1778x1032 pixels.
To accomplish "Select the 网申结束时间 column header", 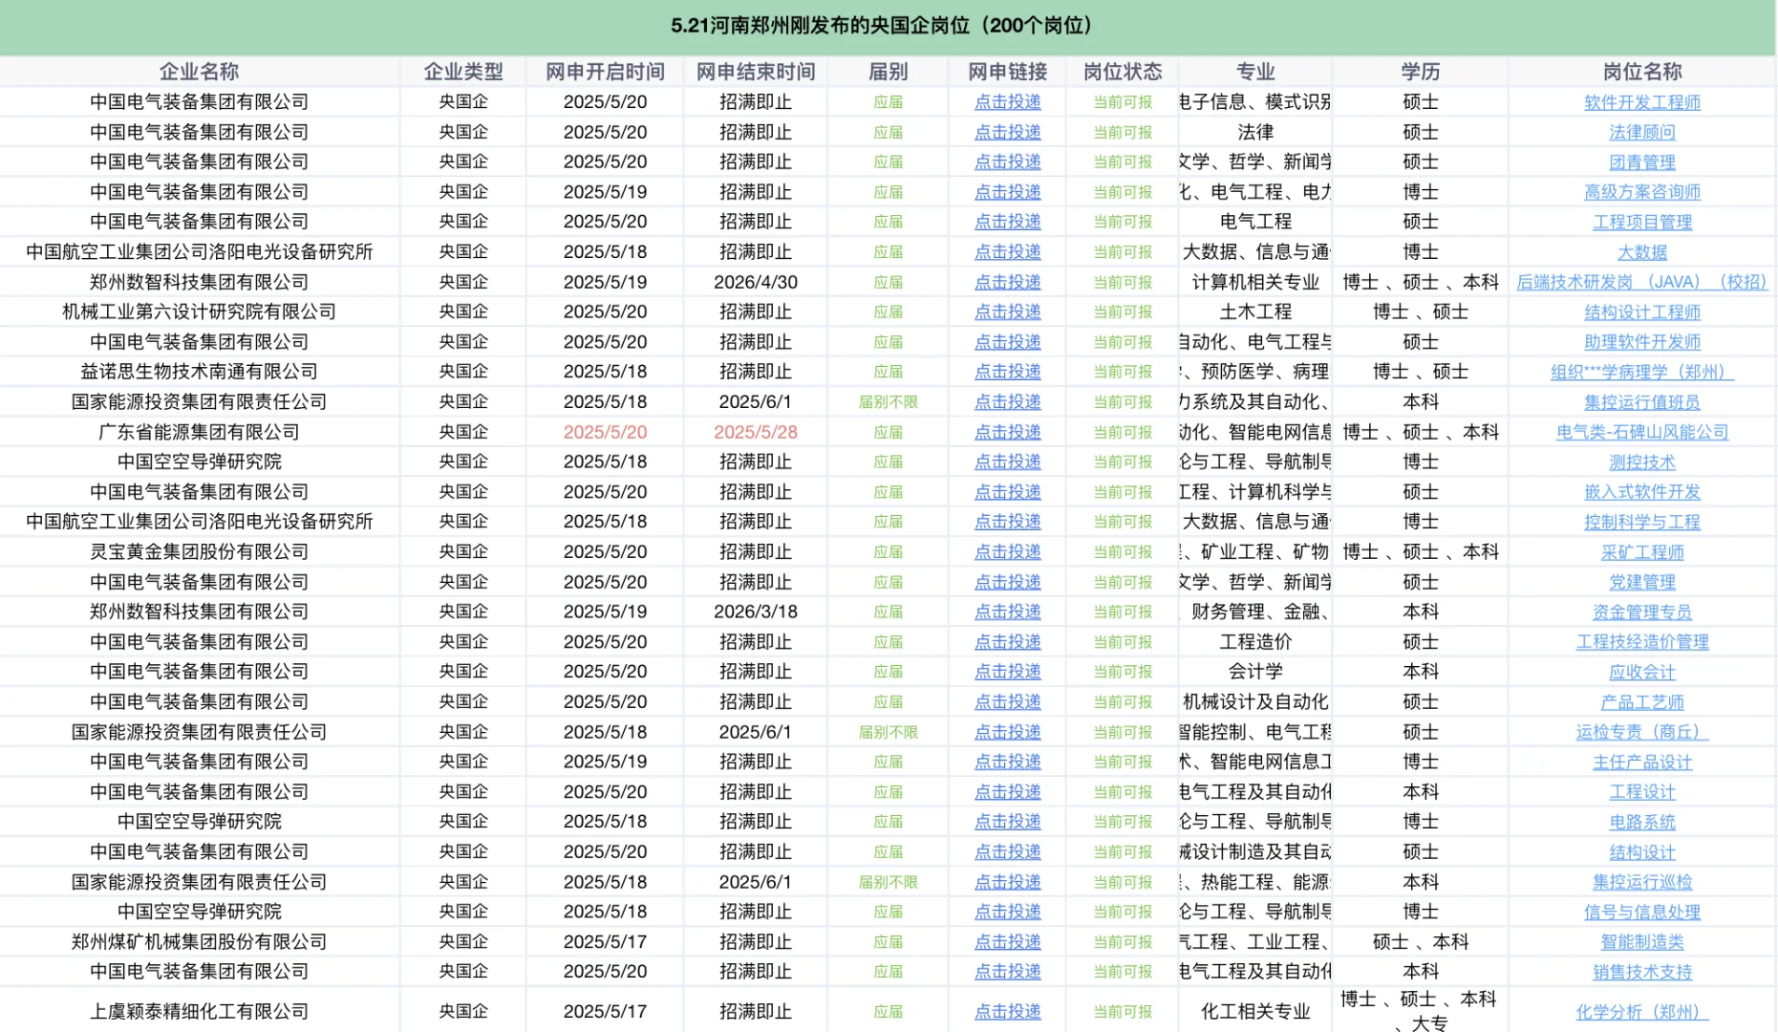I will 756,72.
